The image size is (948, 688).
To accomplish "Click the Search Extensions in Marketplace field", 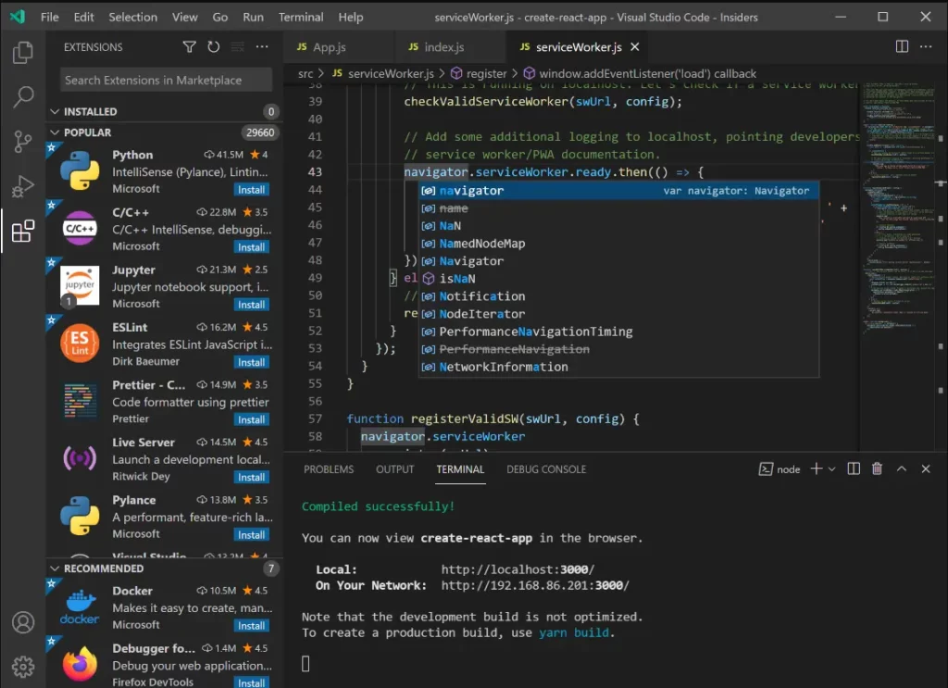I will pyautogui.click(x=164, y=80).
